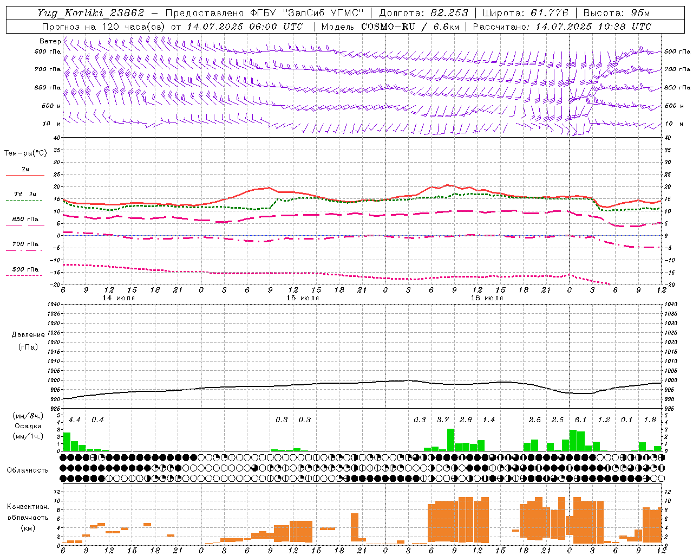Select the longitude text Долгота: 82.253
Viewport: 693px width, 555px height.
(424, 13)
